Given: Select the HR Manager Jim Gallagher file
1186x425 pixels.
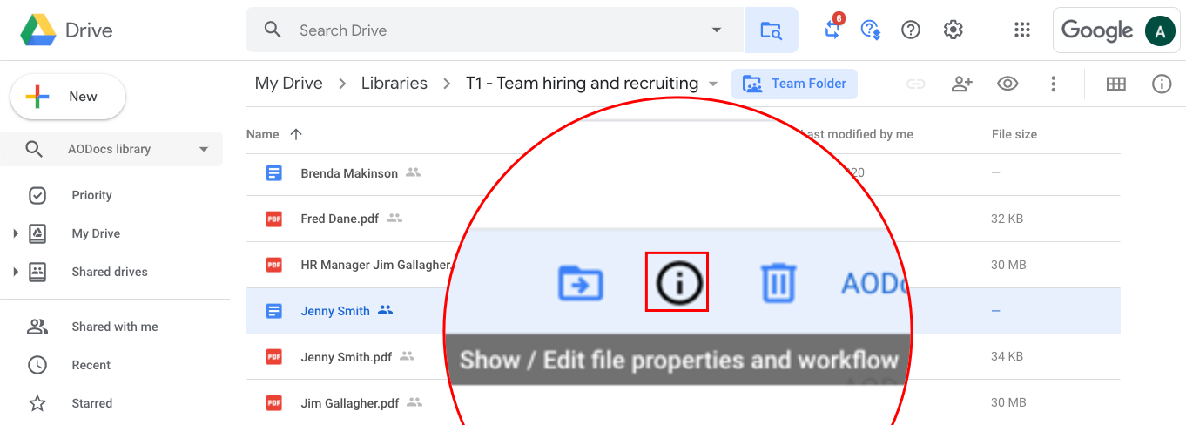Looking at the screenshot, I should click(375, 265).
